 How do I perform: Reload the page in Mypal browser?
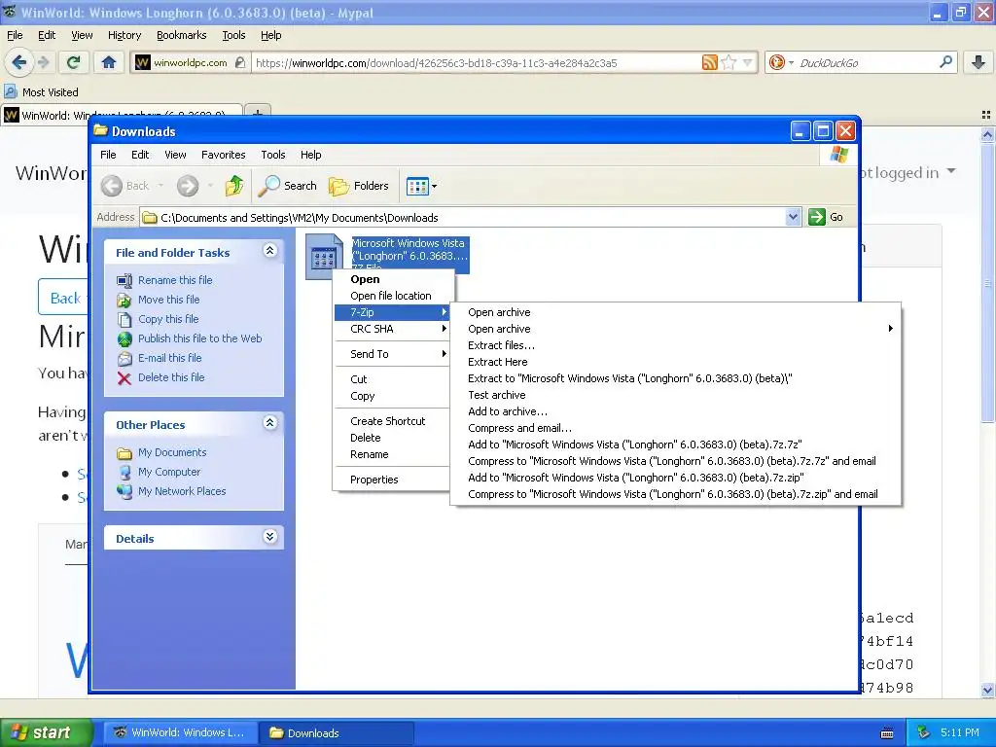[74, 62]
